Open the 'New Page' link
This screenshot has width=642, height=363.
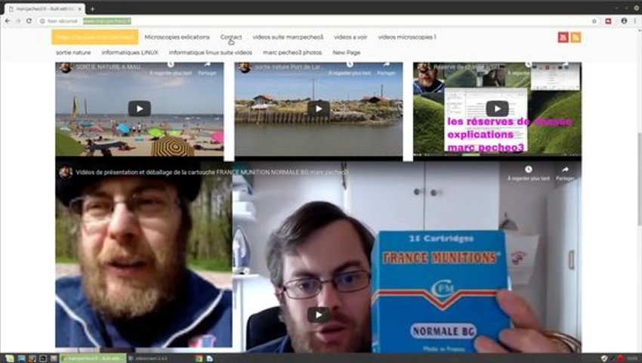coord(347,52)
